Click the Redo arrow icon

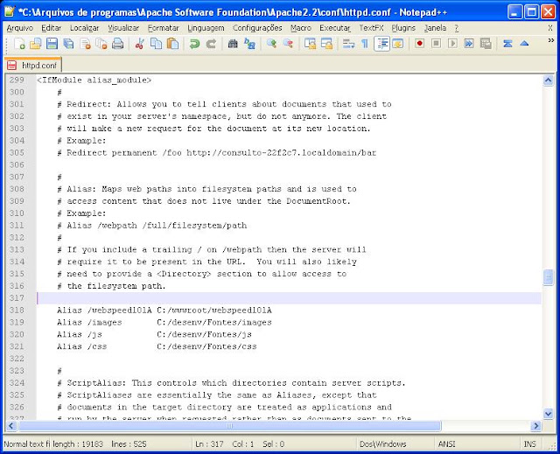(211, 44)
